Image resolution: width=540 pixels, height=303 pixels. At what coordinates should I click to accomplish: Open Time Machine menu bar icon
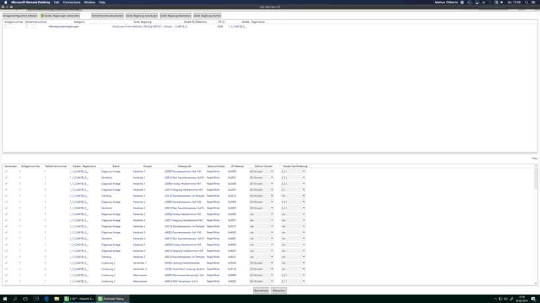(x=470, y=3)
